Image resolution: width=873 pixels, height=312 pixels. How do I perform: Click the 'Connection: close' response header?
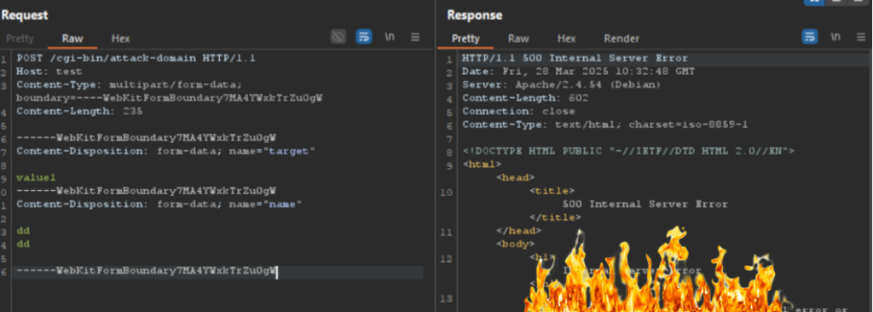[x=518, y=112]
